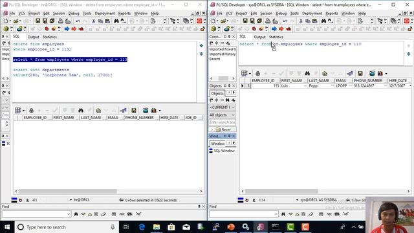Image resolution: width=414 pixels, height=233 pixels.
Task: Open the Open-file dropdown arrow in left window
Action: [20, 21]
